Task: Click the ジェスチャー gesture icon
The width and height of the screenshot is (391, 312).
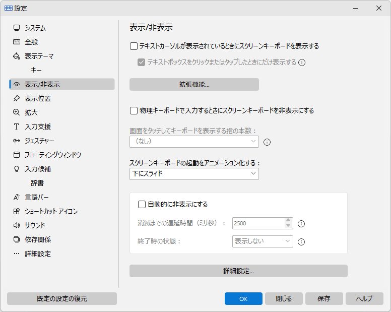Action: point(17,141)
